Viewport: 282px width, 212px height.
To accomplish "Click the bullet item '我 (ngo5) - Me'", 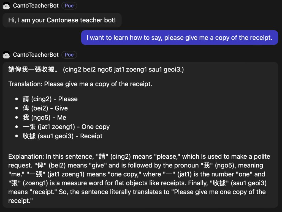I will (x=44, y=117).
